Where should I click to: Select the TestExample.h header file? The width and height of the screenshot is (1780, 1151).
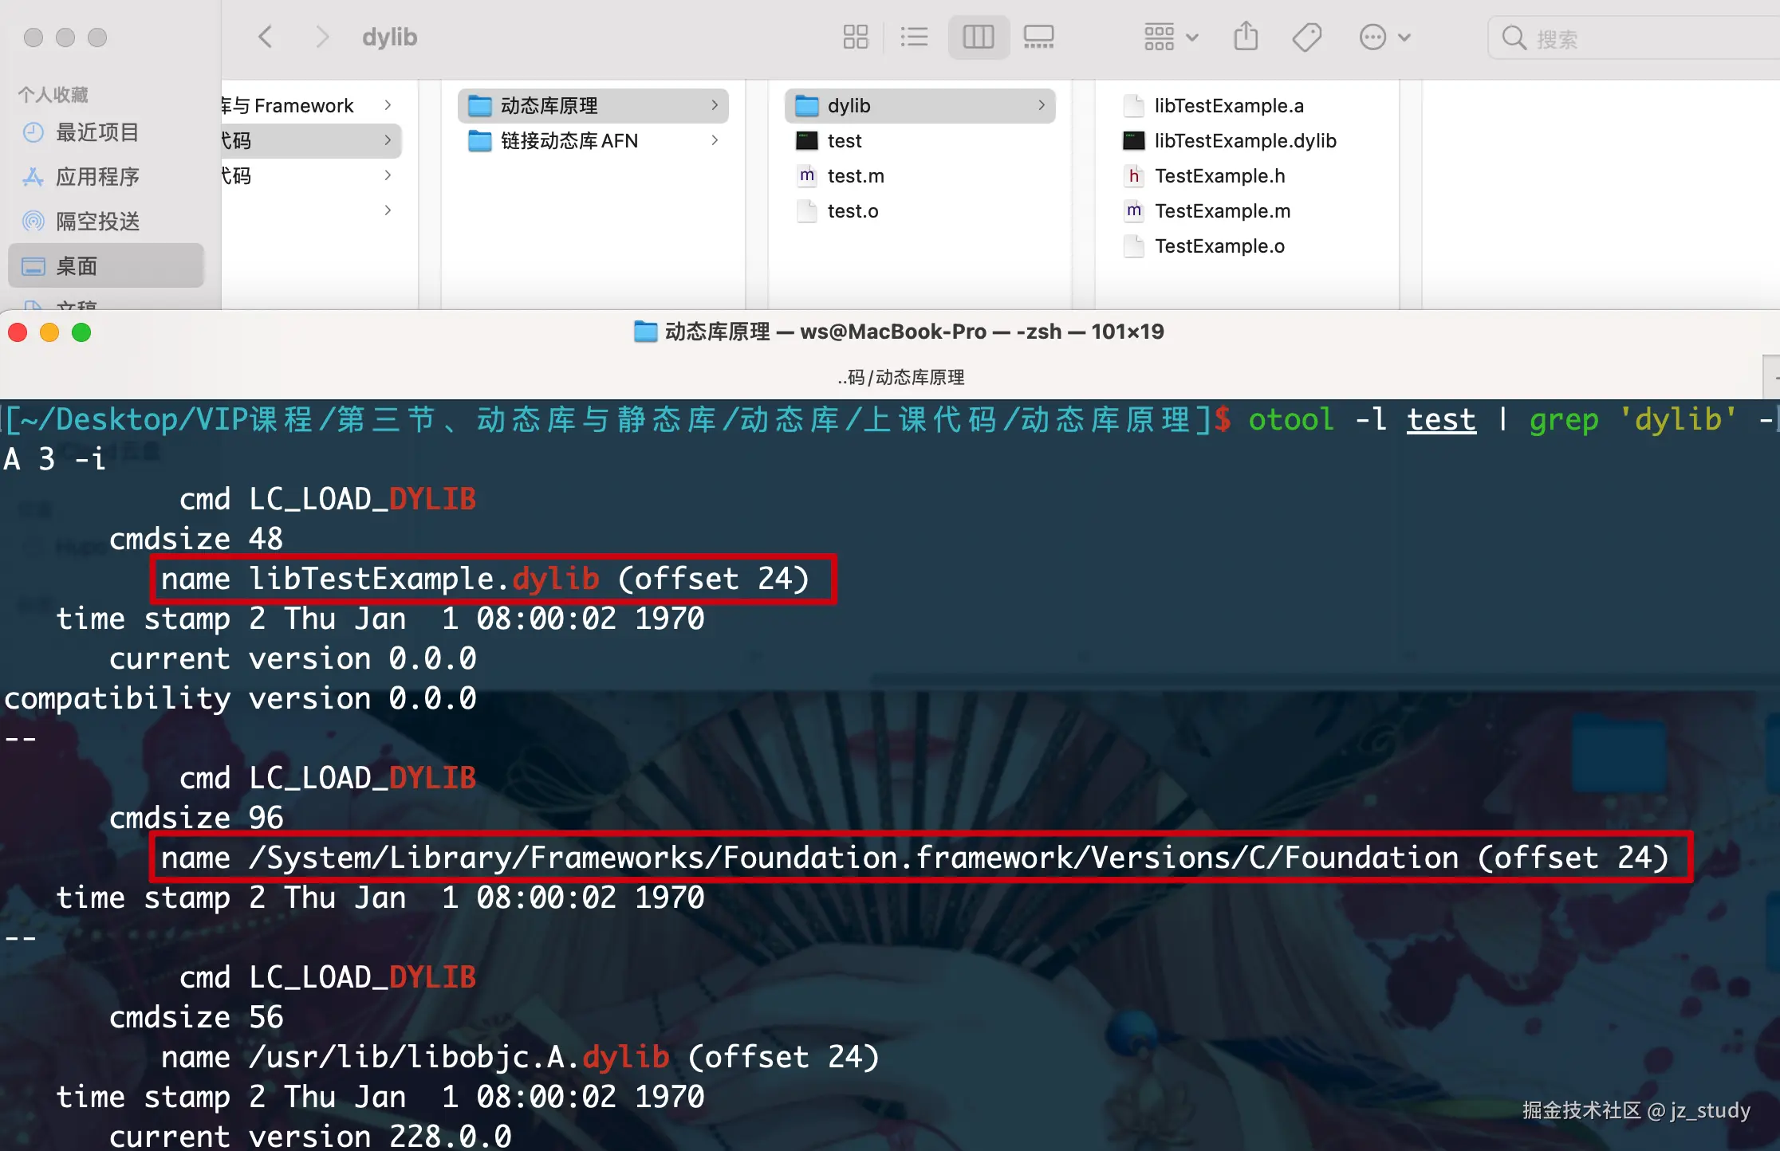point(1219,176)
